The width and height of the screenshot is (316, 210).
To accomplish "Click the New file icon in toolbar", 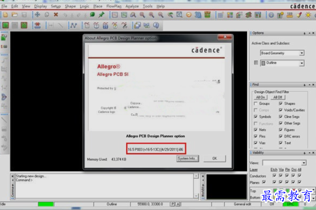I will pyautogui.click(x=5, y=15).
